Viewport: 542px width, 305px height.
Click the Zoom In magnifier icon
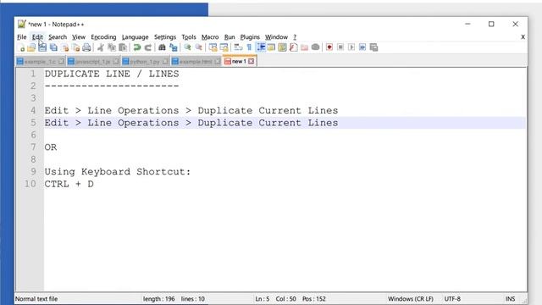(187, 47)
